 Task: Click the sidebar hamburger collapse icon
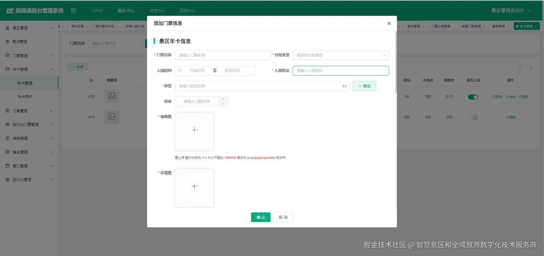point(73,10)
